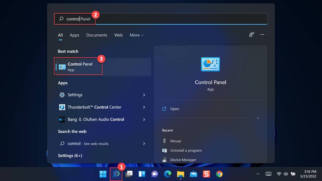Click the Settings gear icon in Apps list
This screenshot has height=181, width=322.
[x=62, y=95]
